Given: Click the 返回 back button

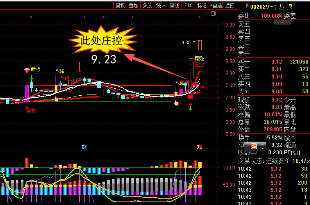Looking at the screenshot, I should (x=230, y=5).
